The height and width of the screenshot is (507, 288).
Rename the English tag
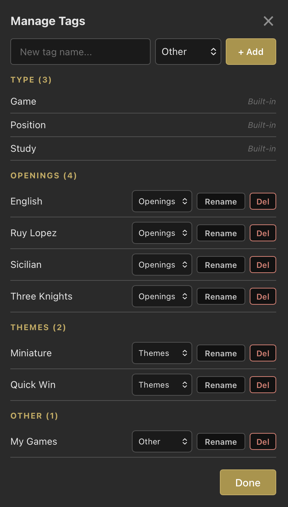point(221,201)
